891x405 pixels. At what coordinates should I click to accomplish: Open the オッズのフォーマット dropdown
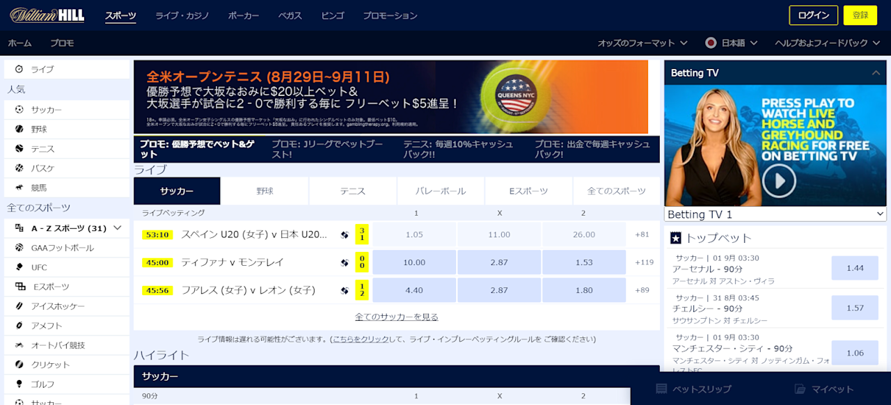point(642,43)
